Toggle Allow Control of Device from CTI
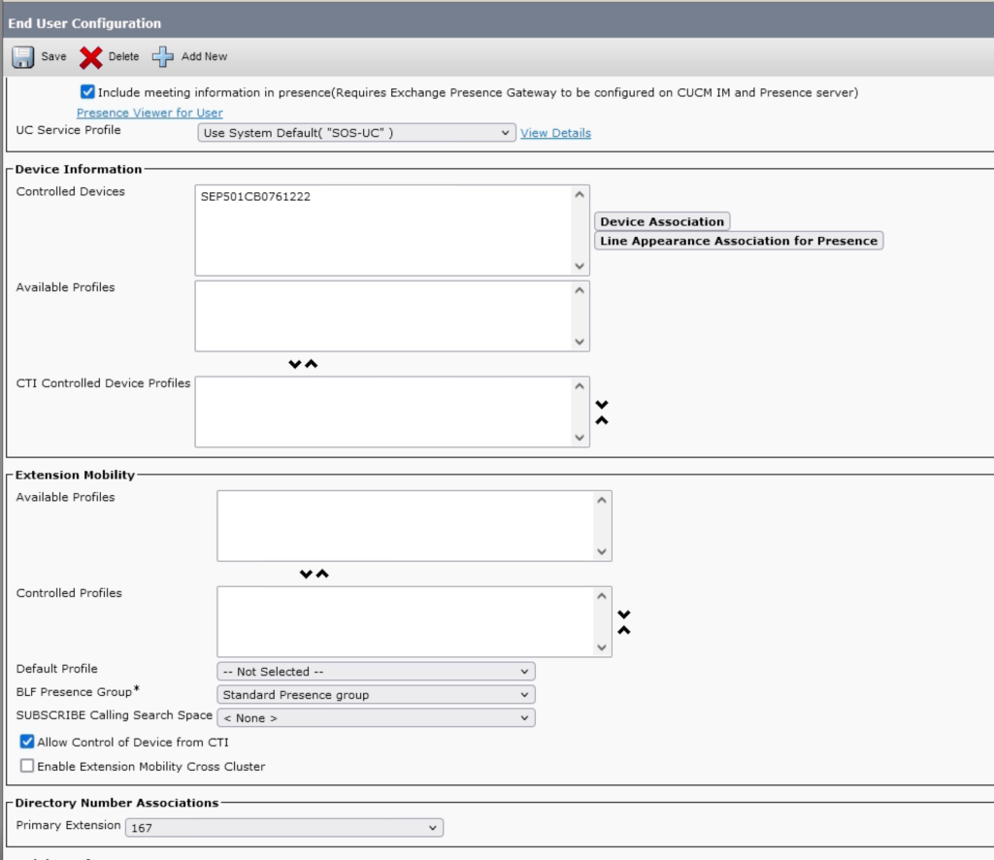The width and height of the screenshot is (994, 860). (x=27, y=742)
